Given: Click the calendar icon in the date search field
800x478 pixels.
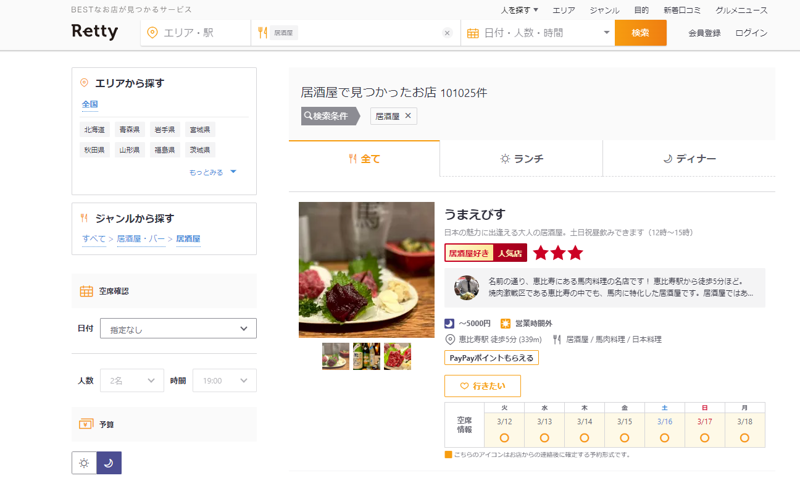Looking at the screenshot, I should pyautogui.click(x=473, y=33).
